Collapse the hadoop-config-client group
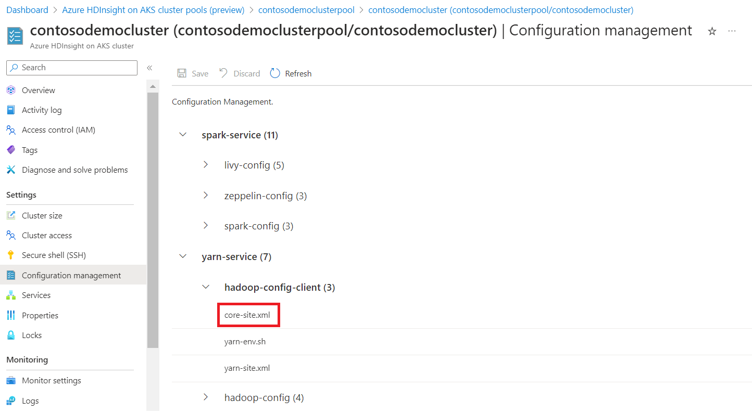The height and width of the screenshot is (414, 752). (x=206, y=287)
